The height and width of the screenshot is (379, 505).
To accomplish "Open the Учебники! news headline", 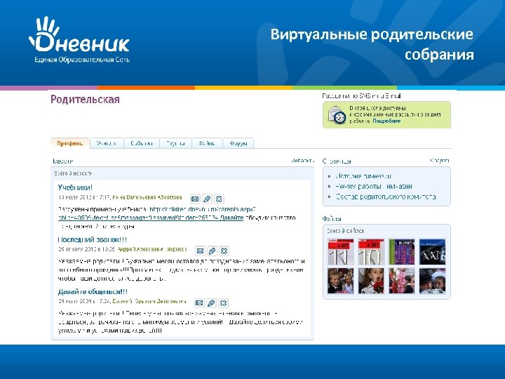I will 75,187.
